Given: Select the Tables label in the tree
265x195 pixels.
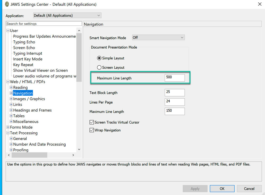Looking at the screenshot, I should point(19,116).
